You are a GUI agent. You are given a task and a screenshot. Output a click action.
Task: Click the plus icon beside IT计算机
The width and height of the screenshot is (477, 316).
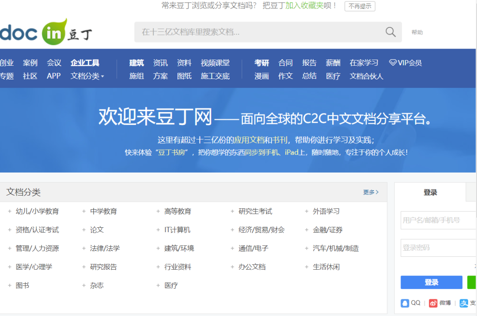point(158,229)
